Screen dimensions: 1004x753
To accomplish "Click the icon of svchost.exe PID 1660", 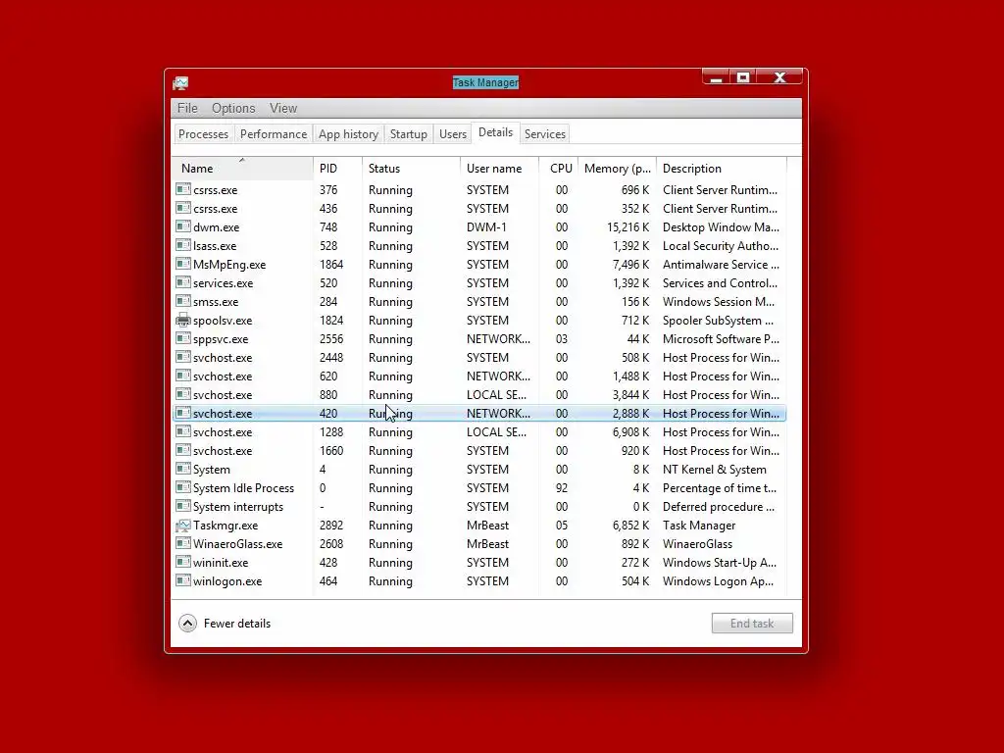I will (183, 449).
